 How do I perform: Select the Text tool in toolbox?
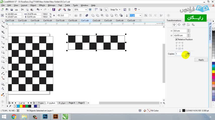tap(3, 67)
